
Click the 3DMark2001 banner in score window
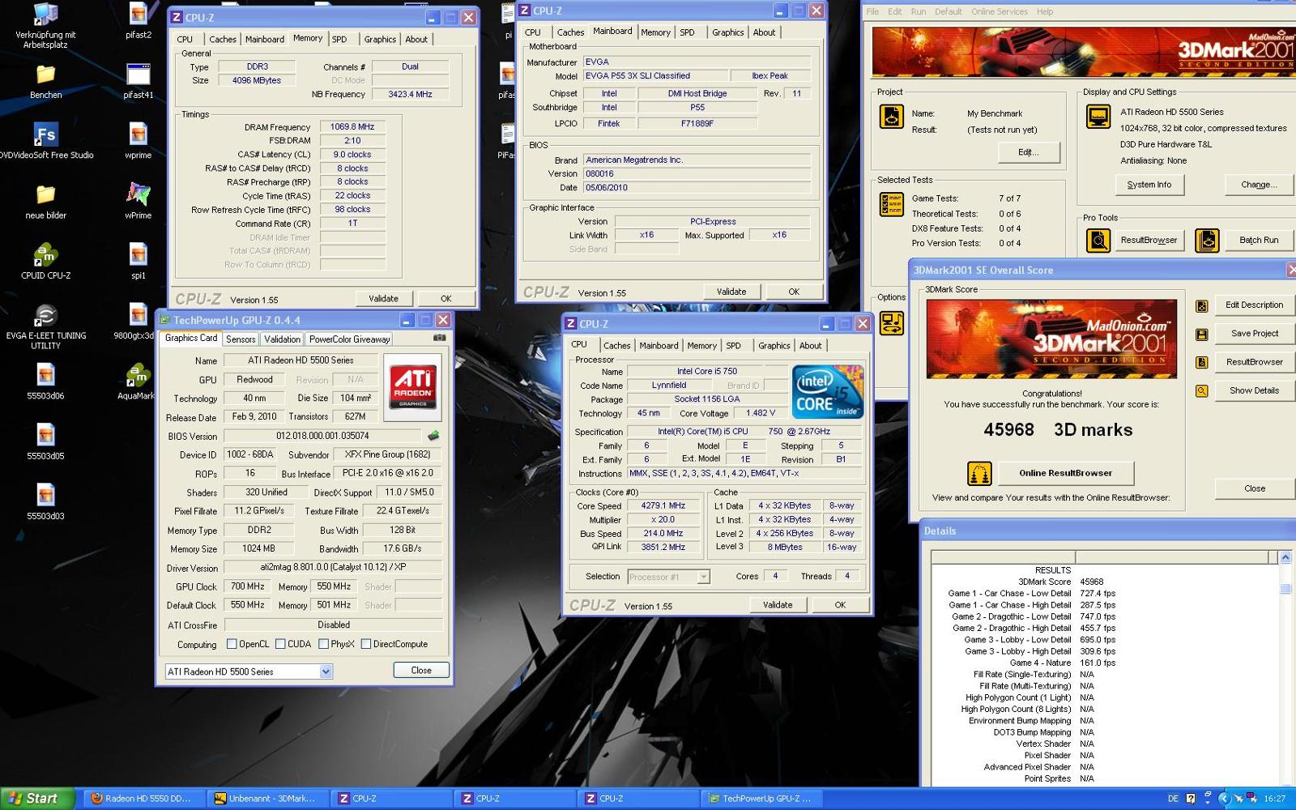(1051, 339)
